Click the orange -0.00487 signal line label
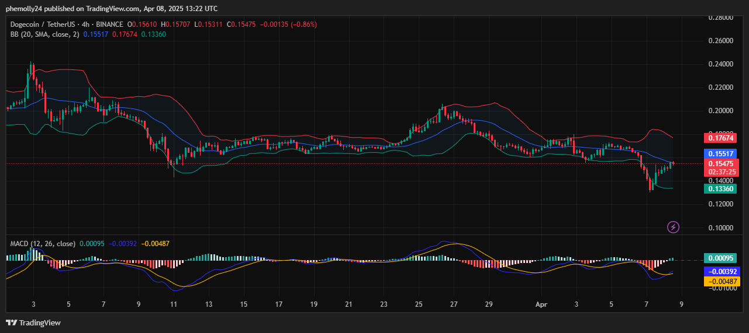749x333 pixels. pos(719,281)
